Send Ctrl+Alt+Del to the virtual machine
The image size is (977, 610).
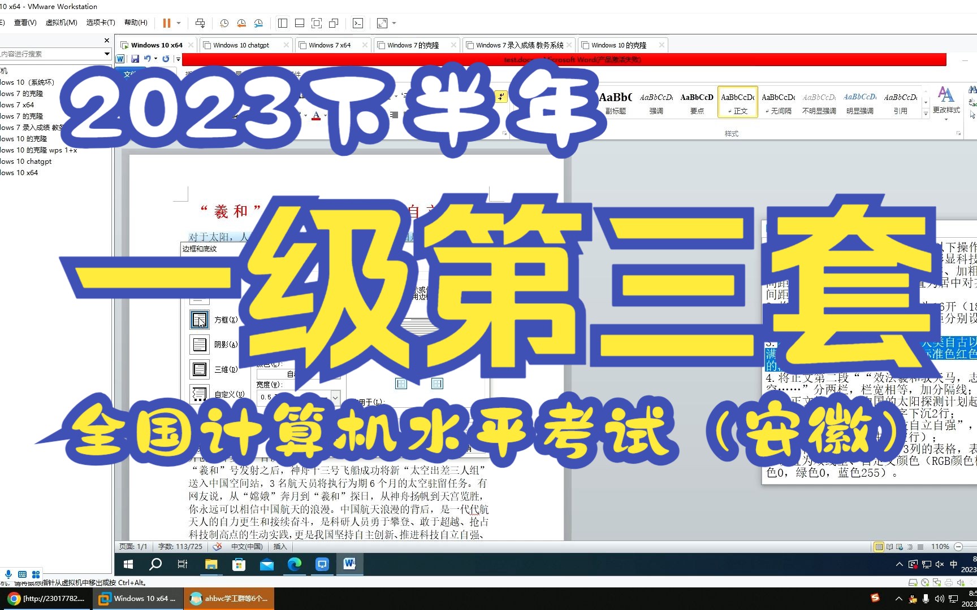pyautogui.click(x=200, y=23)
